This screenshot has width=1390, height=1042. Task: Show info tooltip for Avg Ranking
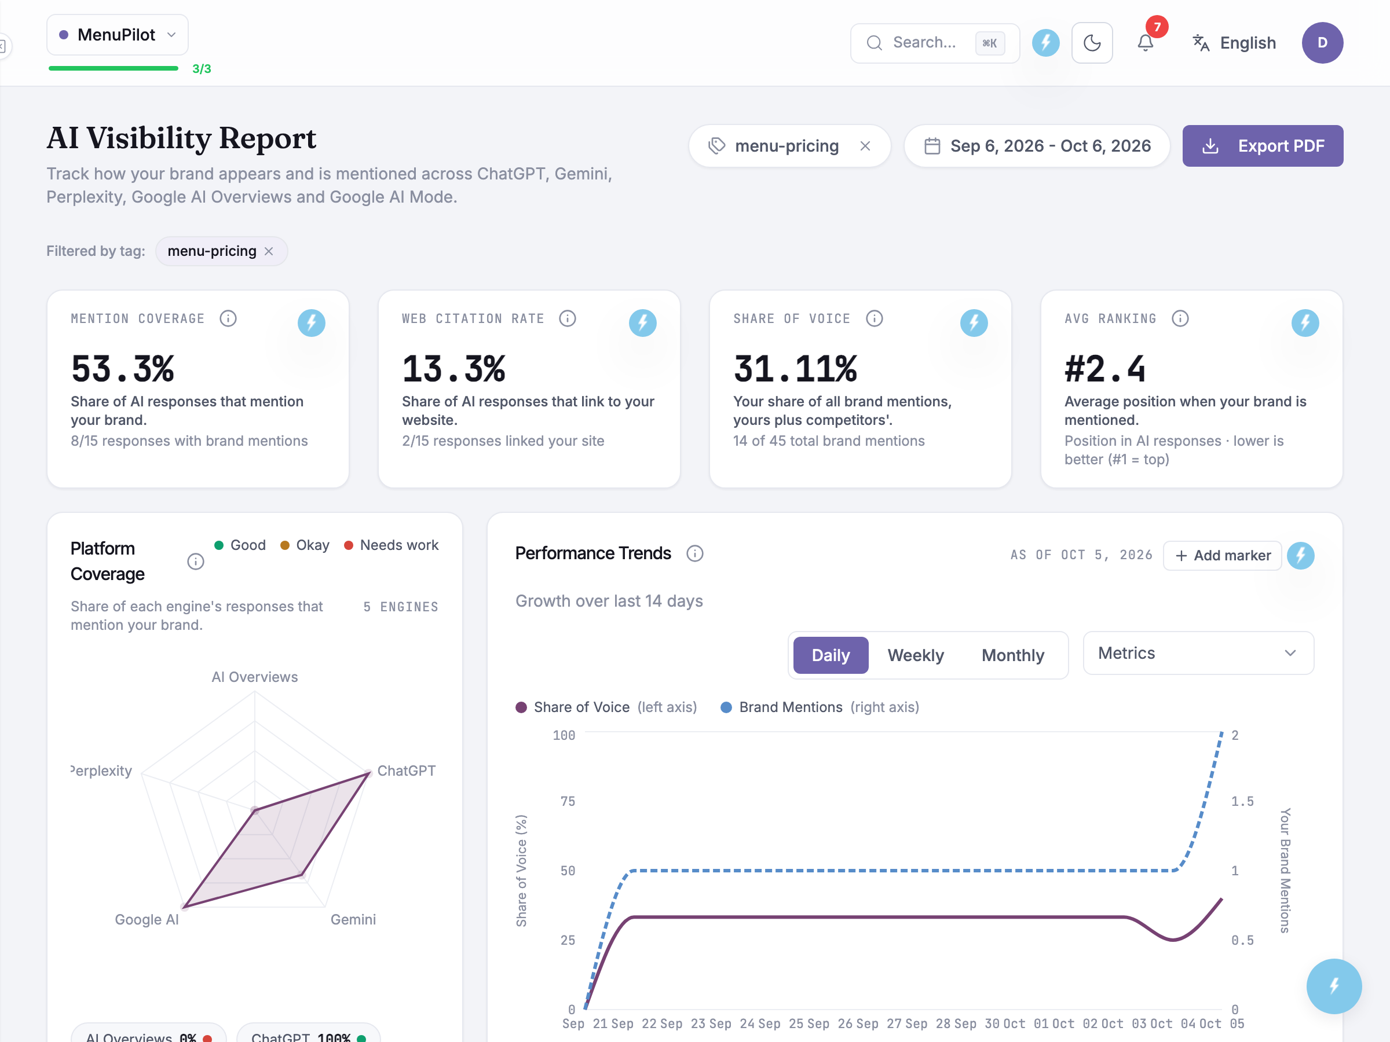[1180, 318]
